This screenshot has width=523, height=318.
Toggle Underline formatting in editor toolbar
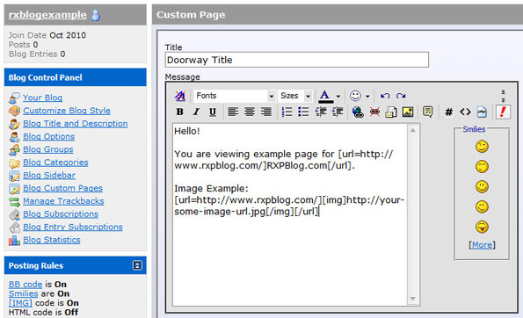click(213, 112)
